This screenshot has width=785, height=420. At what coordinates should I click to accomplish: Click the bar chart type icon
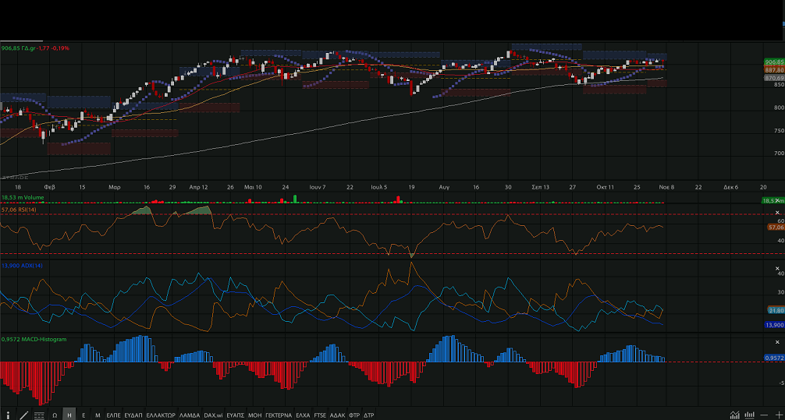(x=750, y=415)
